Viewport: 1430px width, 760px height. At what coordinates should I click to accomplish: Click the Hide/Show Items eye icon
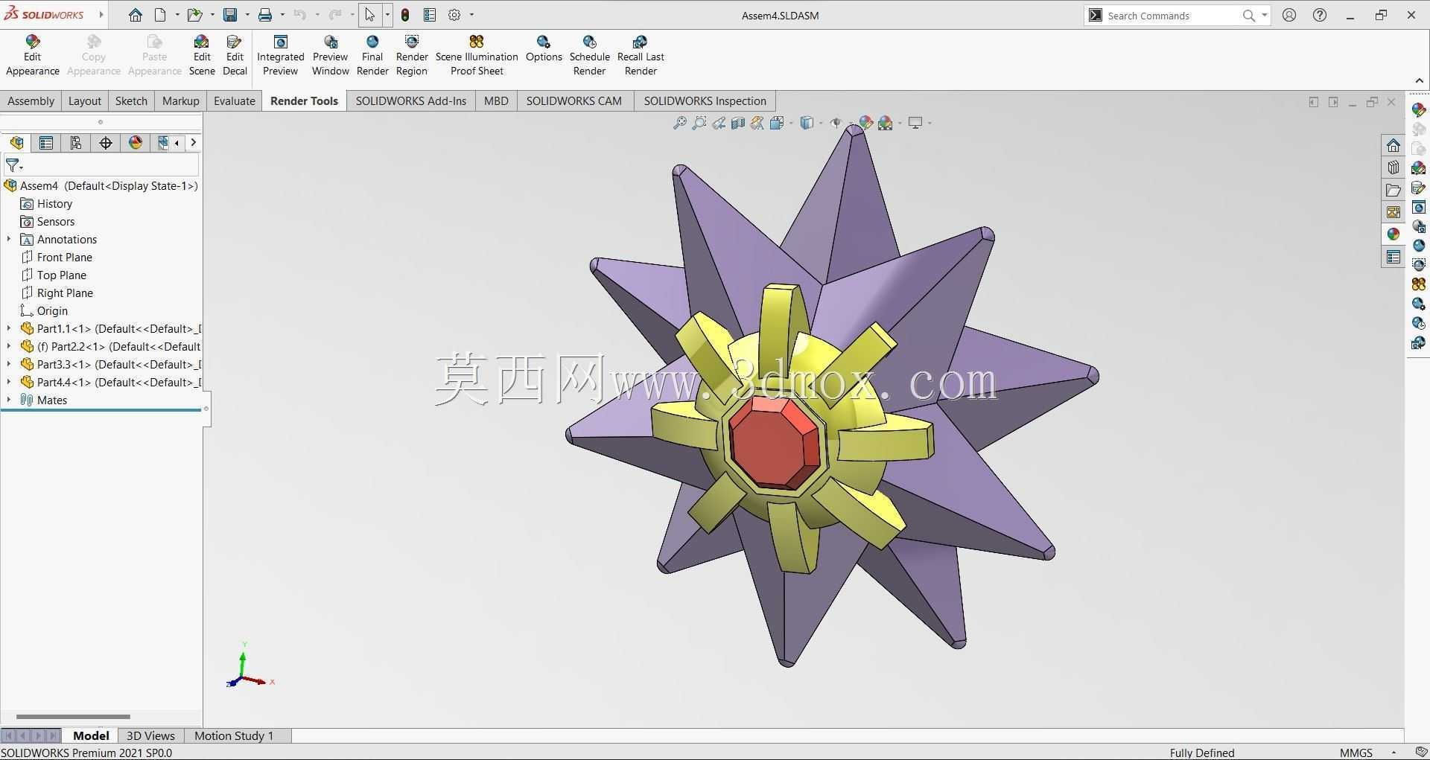[x=836, y=123]
